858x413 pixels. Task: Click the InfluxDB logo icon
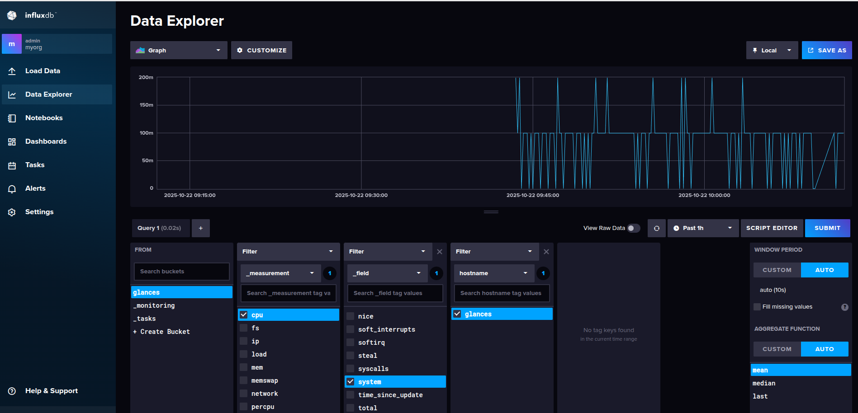click(12, 15)
